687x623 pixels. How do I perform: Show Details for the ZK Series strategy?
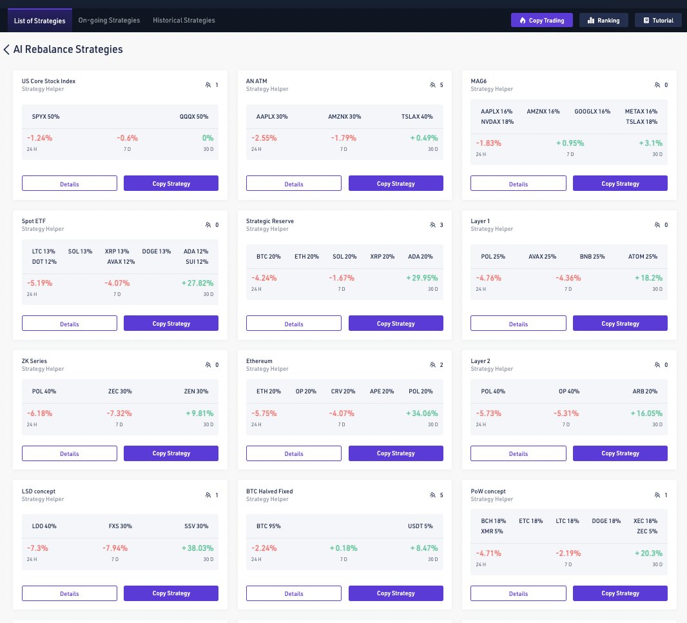pyautogui.click(x=70, y=453)
